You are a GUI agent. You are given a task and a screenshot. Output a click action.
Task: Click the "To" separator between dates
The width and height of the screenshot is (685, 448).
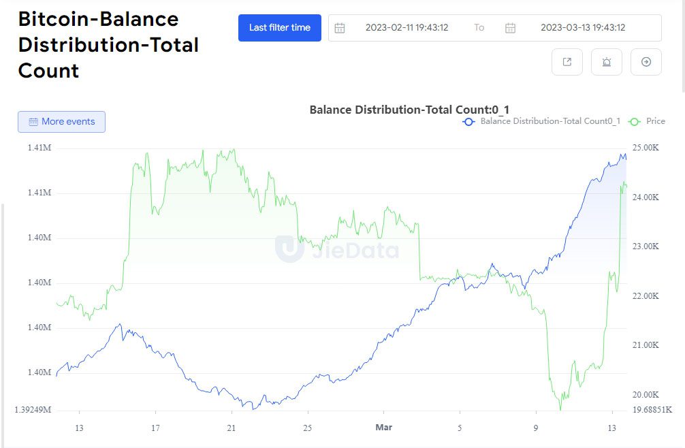click(x=479, y=27)
